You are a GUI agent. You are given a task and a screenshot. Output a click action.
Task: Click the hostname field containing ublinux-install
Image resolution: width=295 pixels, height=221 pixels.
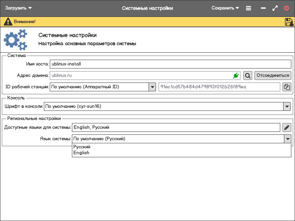pos(171,64)
